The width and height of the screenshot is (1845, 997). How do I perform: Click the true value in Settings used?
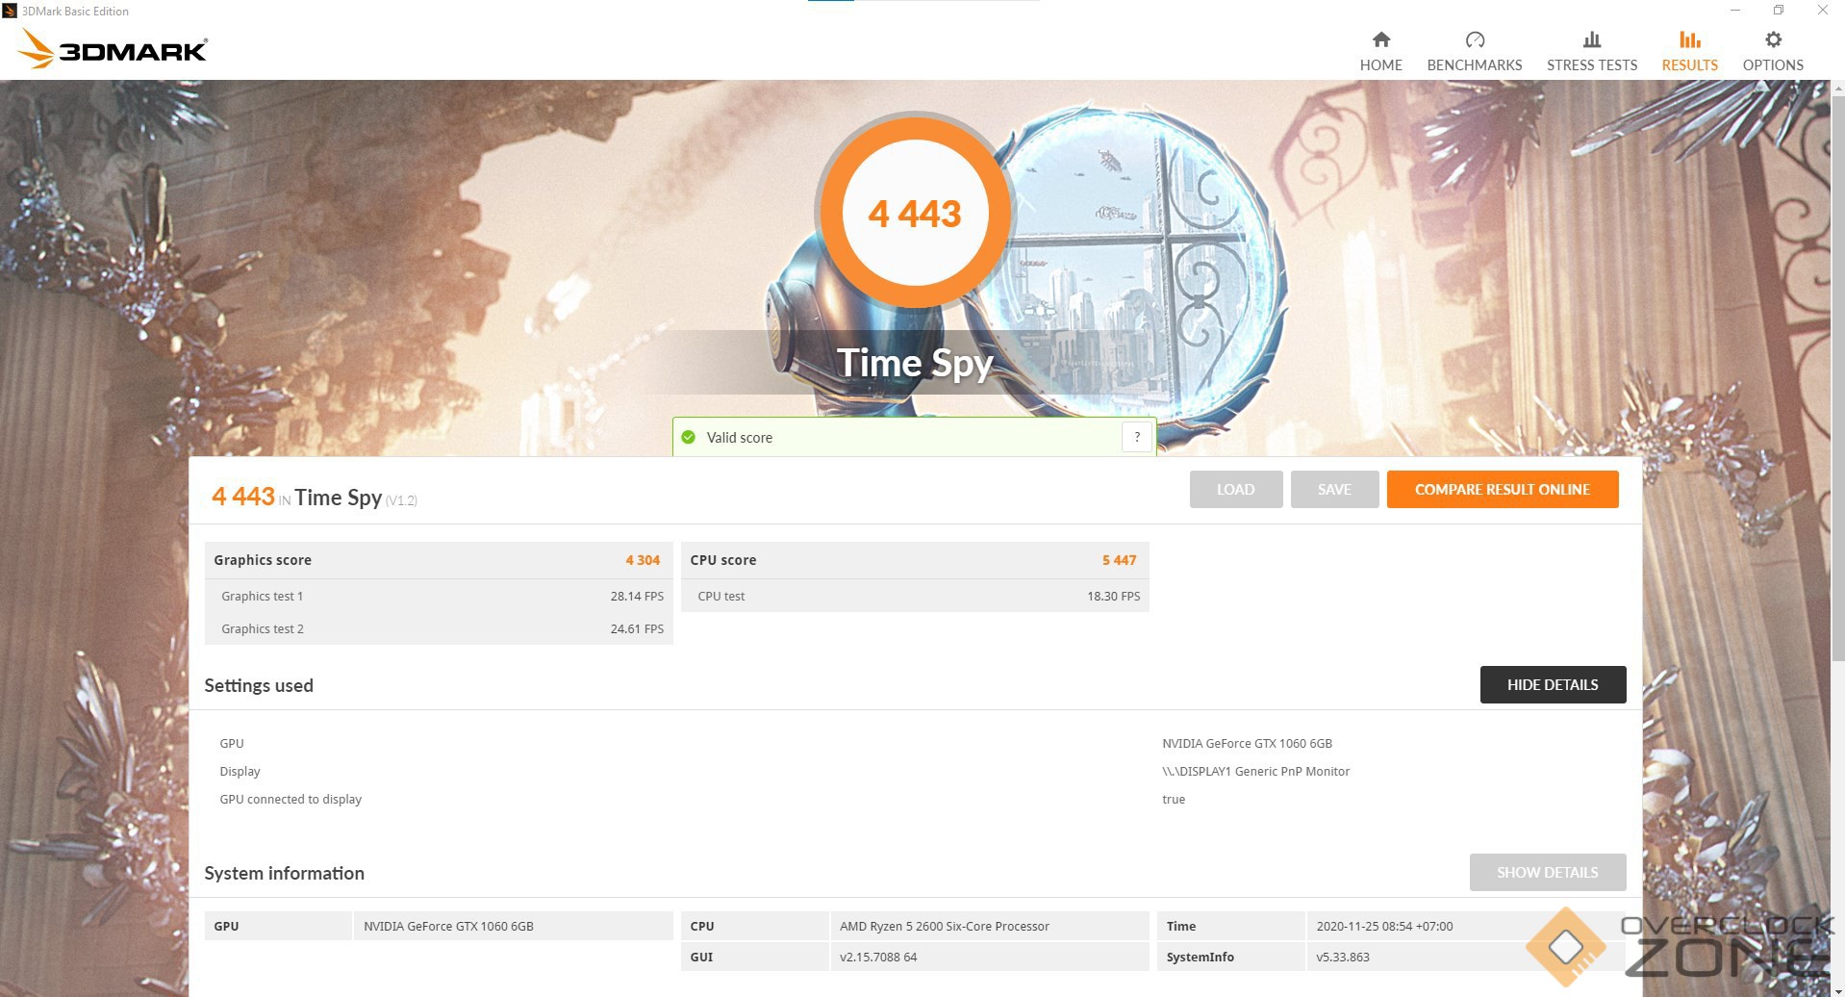[1174, 800]
